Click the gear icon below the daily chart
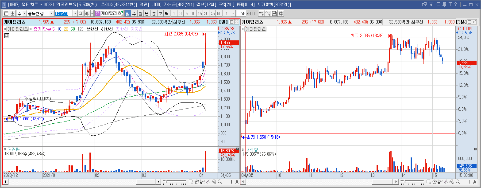This screenshot has width=481, height=188. [196, 182]
